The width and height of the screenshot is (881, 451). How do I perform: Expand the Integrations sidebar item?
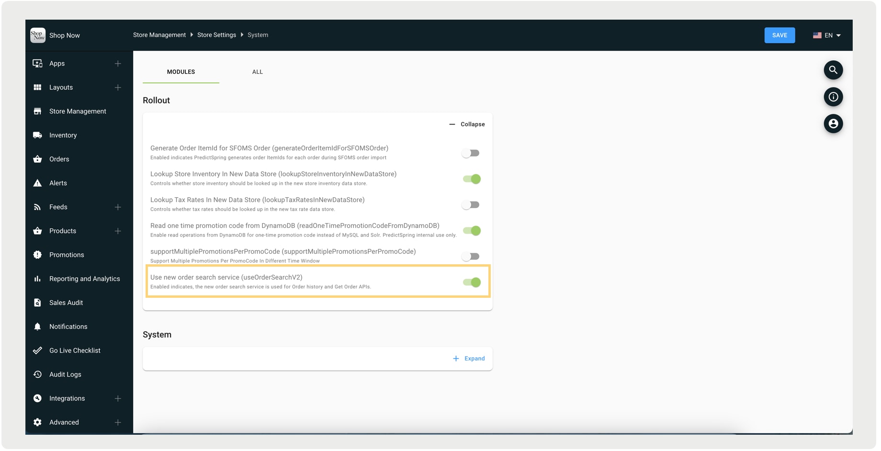click(x=118, y=398)
